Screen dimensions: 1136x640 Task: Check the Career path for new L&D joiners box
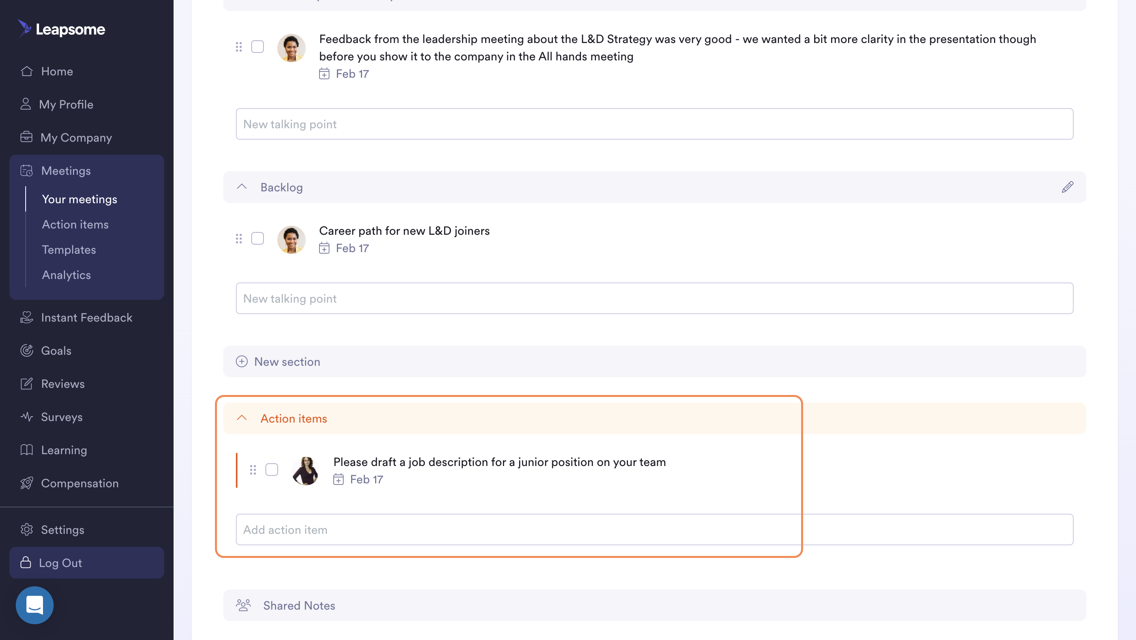pyautogui.click(x=258, y=239)
